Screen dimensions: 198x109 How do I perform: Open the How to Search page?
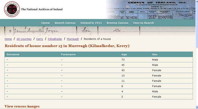click(144, 23)
